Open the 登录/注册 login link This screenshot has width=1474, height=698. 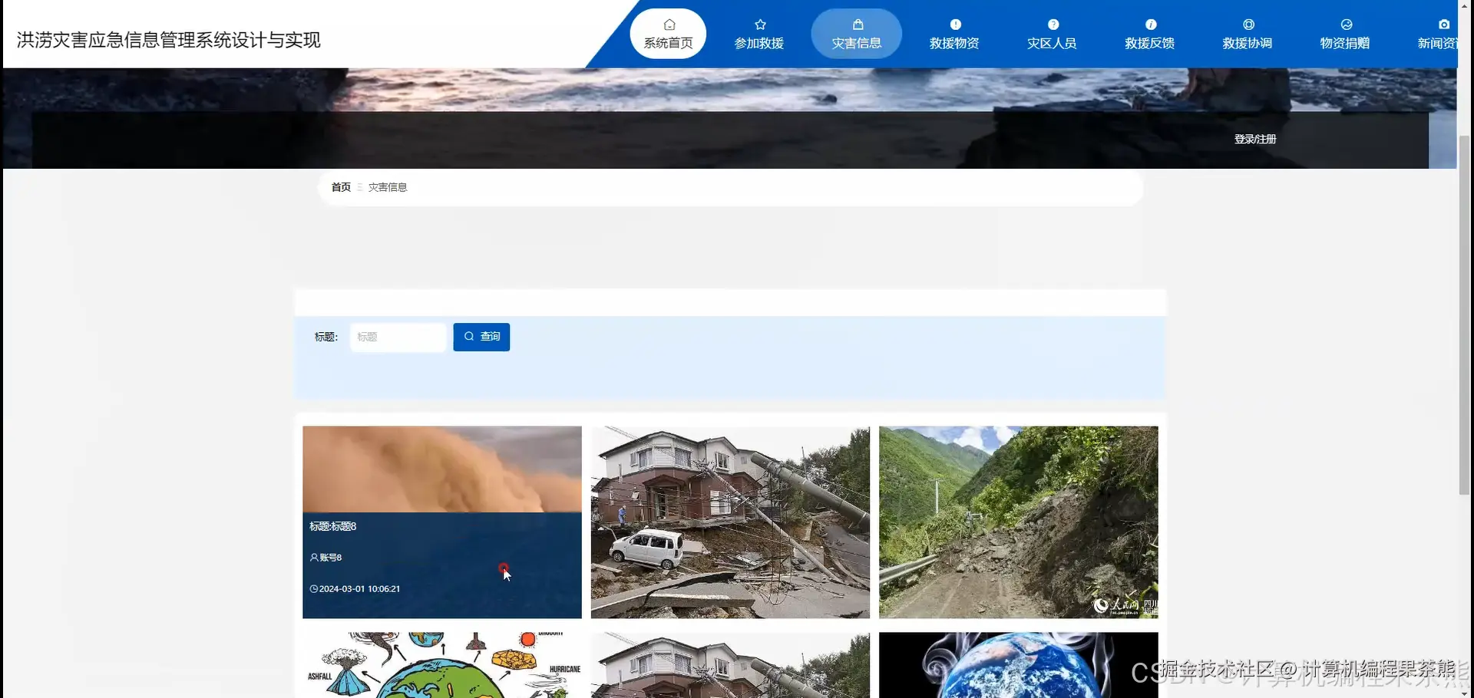[1255, 139]
